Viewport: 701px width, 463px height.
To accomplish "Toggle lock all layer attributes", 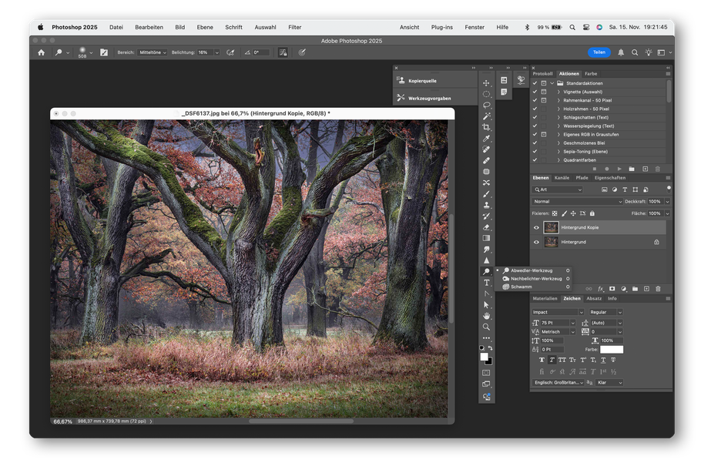I will [592, 213].
